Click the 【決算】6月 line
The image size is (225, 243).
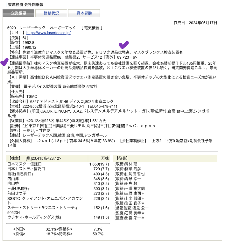[18, 38]
